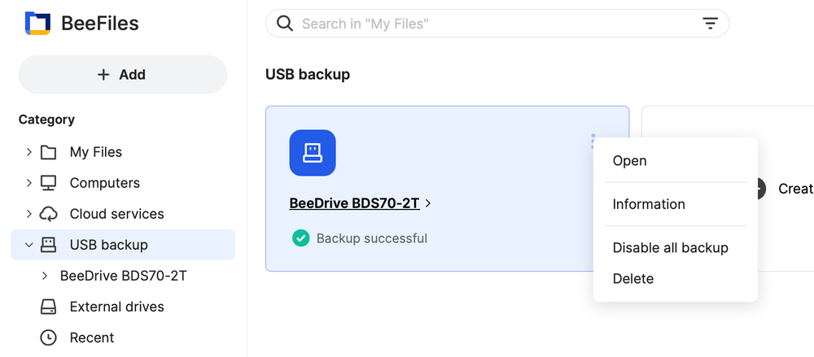Open the search filter options icon
Viewport: 814px width, 357px height.
point(710,24)
